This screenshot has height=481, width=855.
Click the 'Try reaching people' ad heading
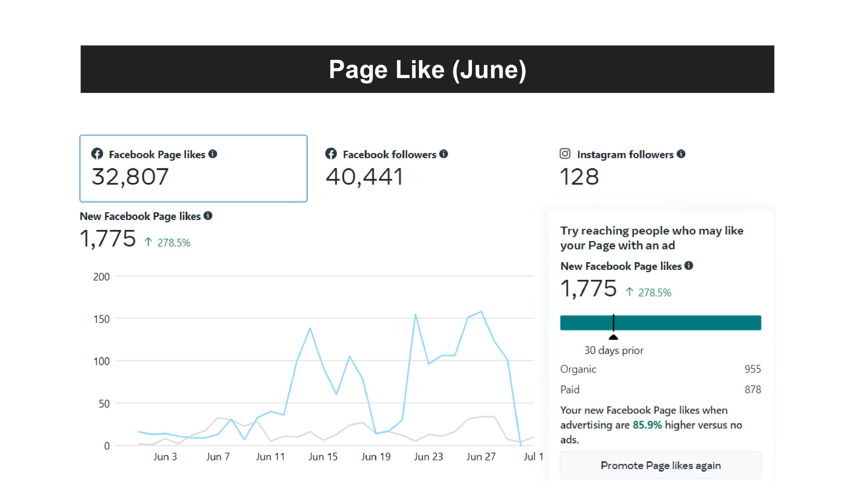[652, 238]
